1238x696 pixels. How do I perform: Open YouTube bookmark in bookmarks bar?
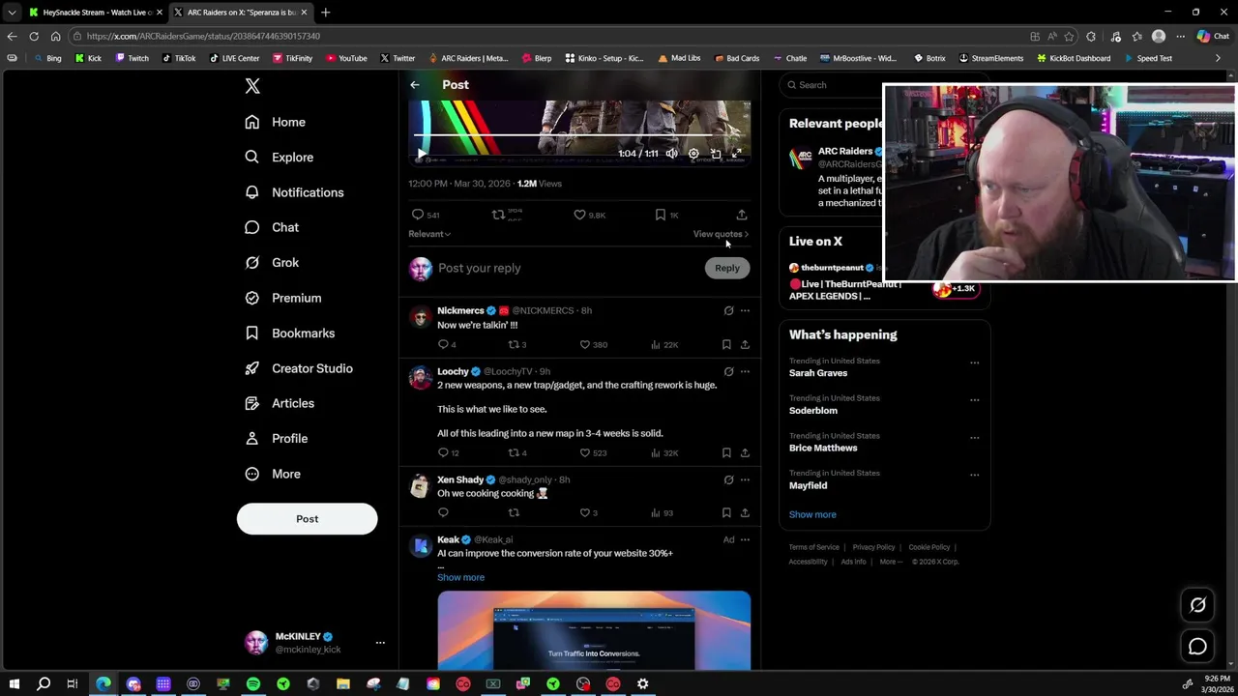pyautogui.click(x=346, y=58)
